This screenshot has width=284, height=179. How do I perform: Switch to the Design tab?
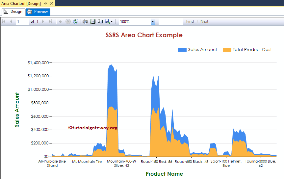click(x=13, y=12)
